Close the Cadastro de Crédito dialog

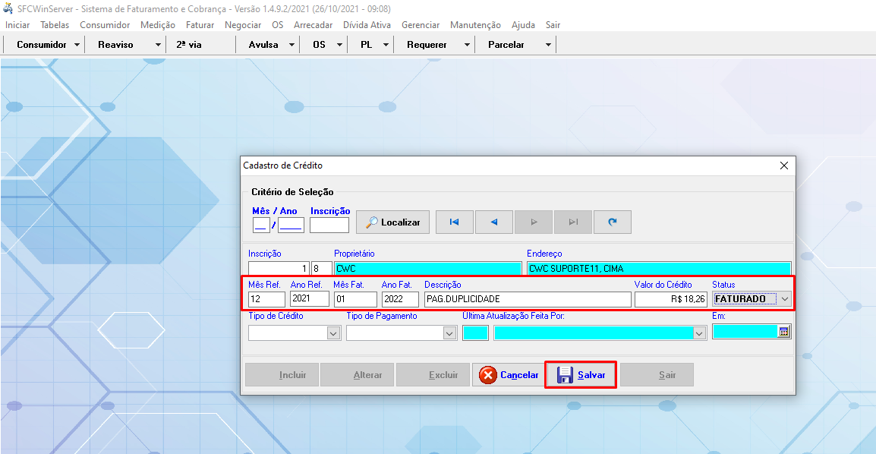pyautogui.click(x=784, y=165)
